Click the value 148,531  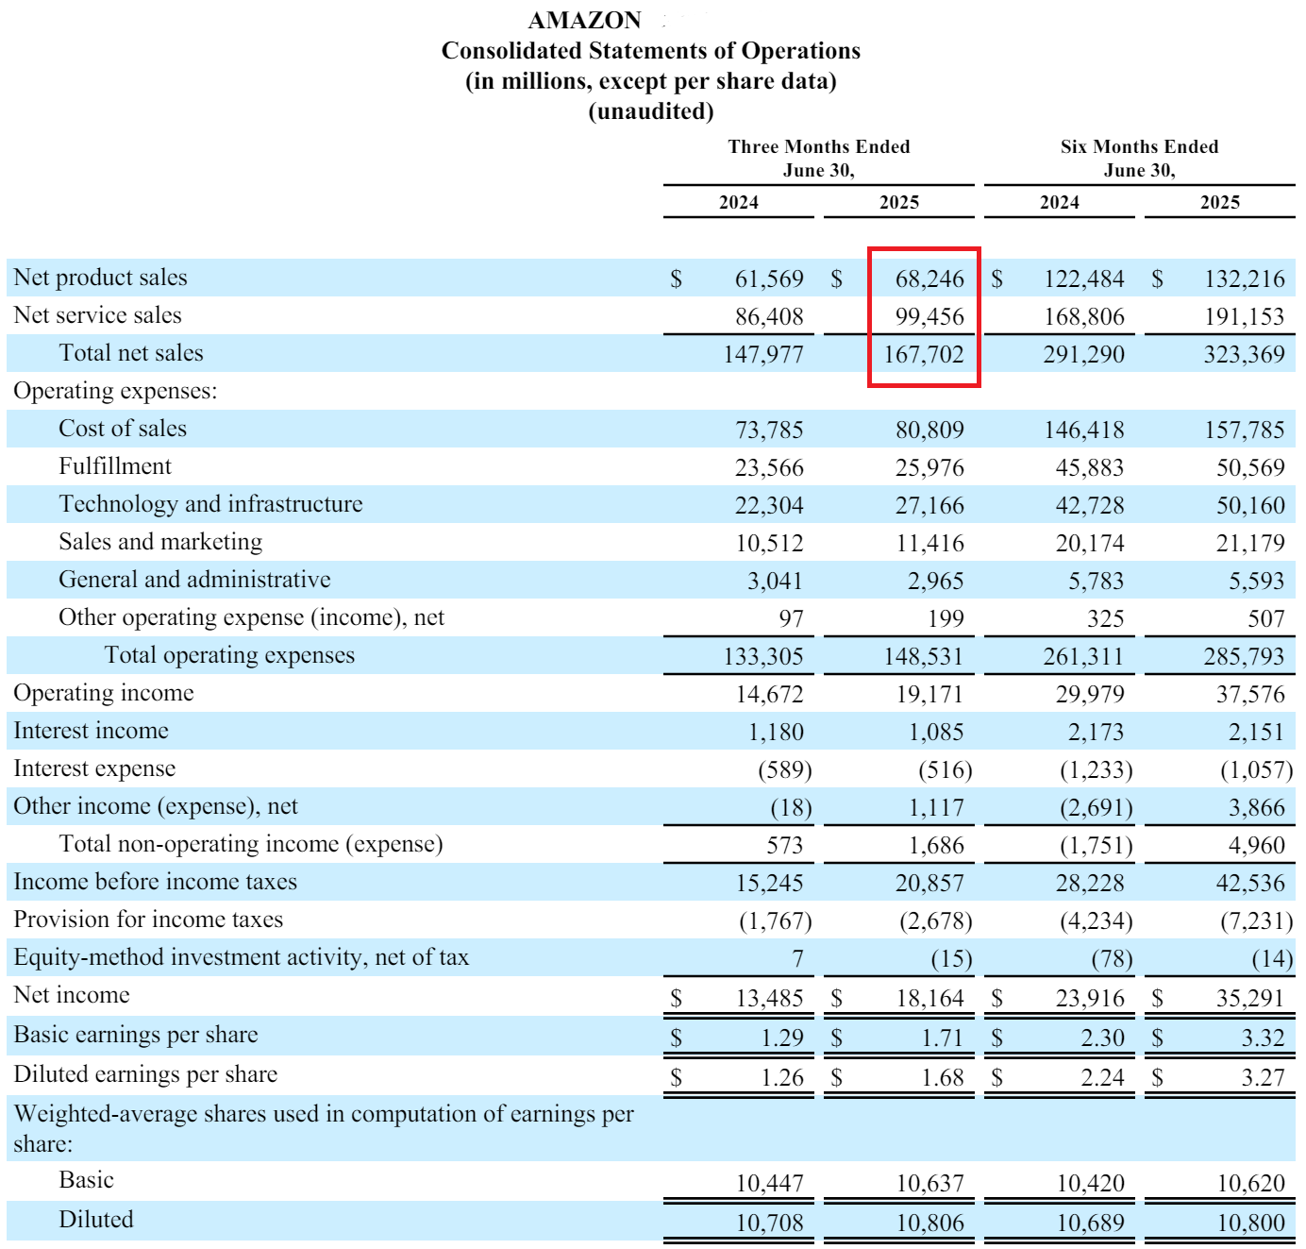pyautogui.click(x=924, y=656)
